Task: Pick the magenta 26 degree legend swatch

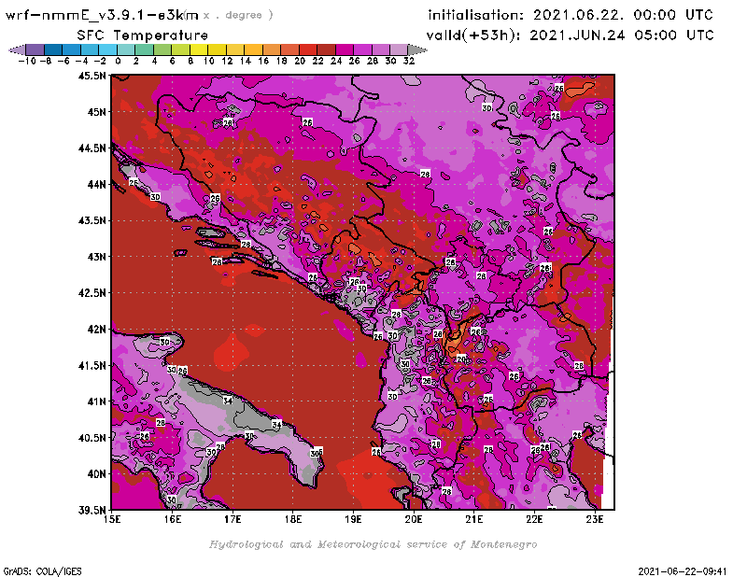Action: [x=362, y=49]
